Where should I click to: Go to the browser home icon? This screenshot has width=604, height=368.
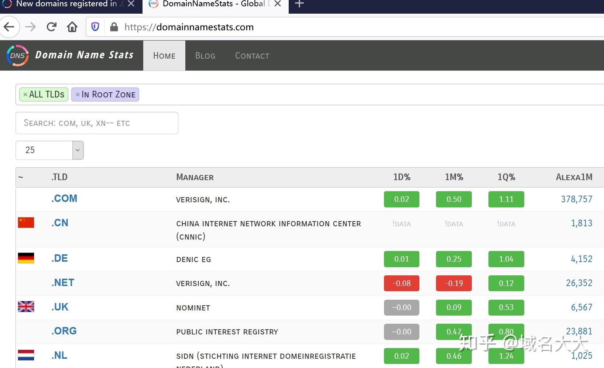[72, 27]
